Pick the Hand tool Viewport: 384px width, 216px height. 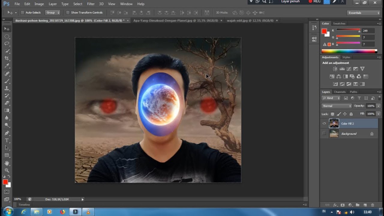[x=7, y=163]
